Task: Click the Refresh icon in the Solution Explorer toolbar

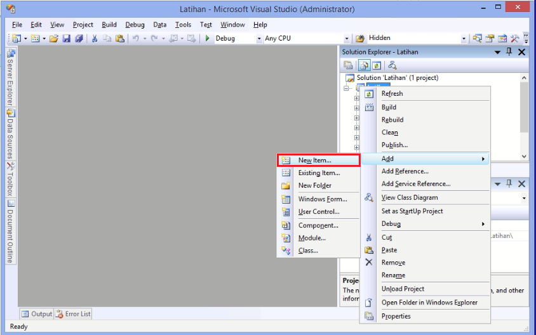Action: tap(377, 65)
